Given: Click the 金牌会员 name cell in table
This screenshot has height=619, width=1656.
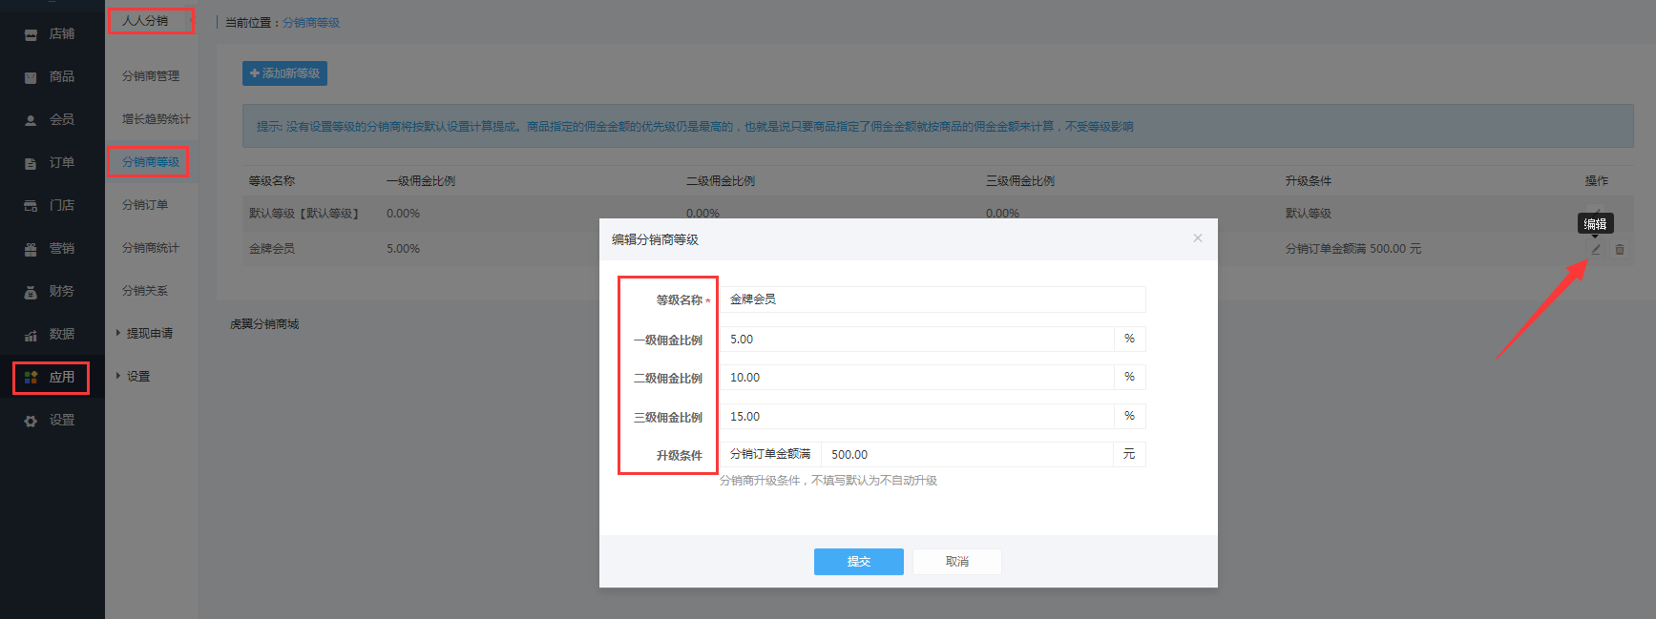Looking at the screenshot, I should click(x=272, y=248).
